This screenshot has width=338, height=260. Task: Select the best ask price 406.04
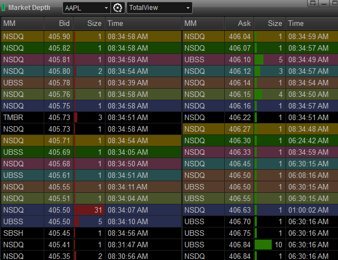pos(240,36)
